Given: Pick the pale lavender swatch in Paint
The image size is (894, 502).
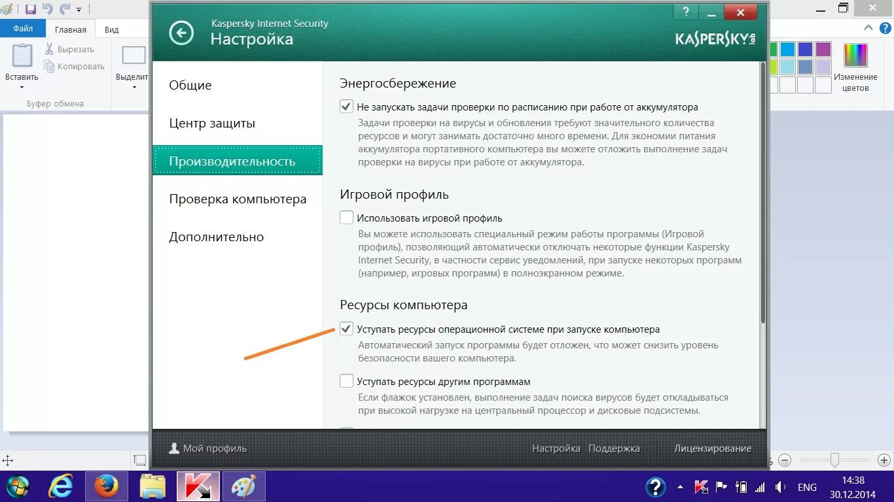Looking at the screenshot, I should click(823, 67).
